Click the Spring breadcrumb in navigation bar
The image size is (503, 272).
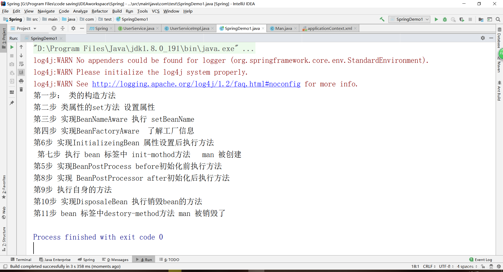point(13,19)
